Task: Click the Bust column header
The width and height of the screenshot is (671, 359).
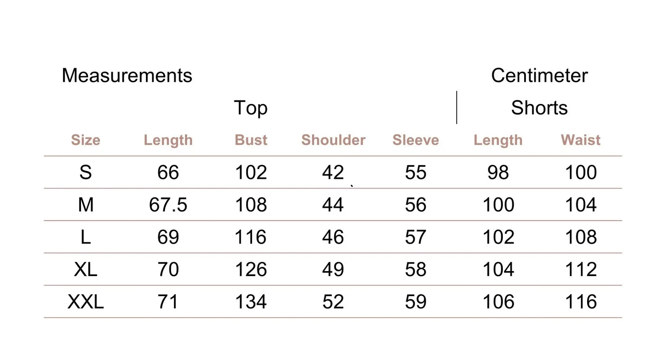Action: (251, 140)
